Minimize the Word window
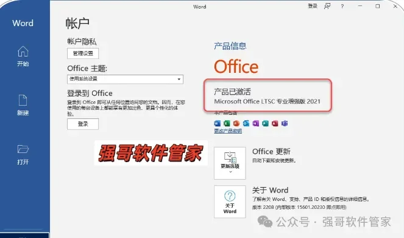The image size is (404, 238). tap(360, 6)
